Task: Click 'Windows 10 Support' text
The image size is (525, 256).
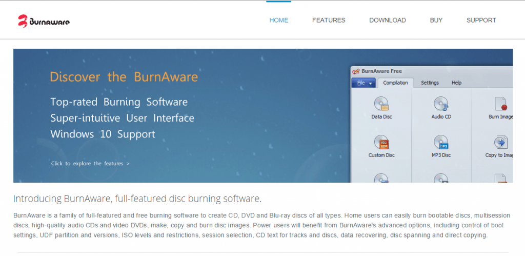Action: 103,134
